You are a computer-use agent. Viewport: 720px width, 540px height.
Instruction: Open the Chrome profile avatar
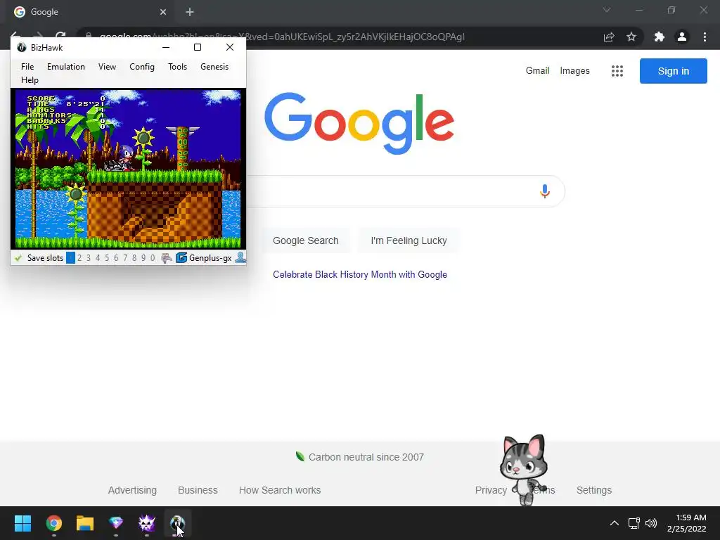[x=682, y=37]
